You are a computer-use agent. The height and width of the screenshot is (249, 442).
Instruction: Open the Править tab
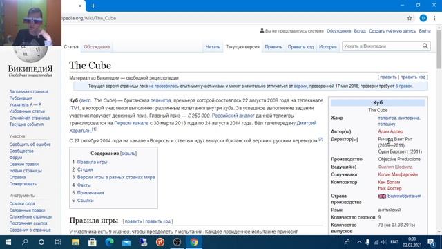click(x=273, y=46)
